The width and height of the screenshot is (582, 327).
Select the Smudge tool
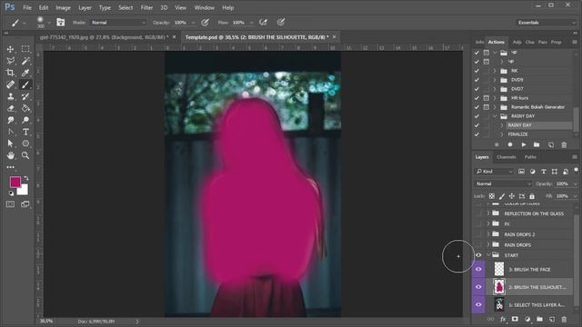[10, 120]
